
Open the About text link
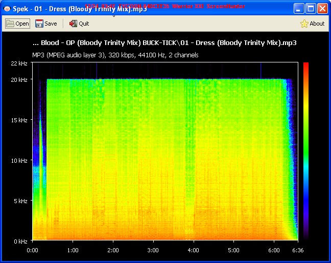(317, 24)
